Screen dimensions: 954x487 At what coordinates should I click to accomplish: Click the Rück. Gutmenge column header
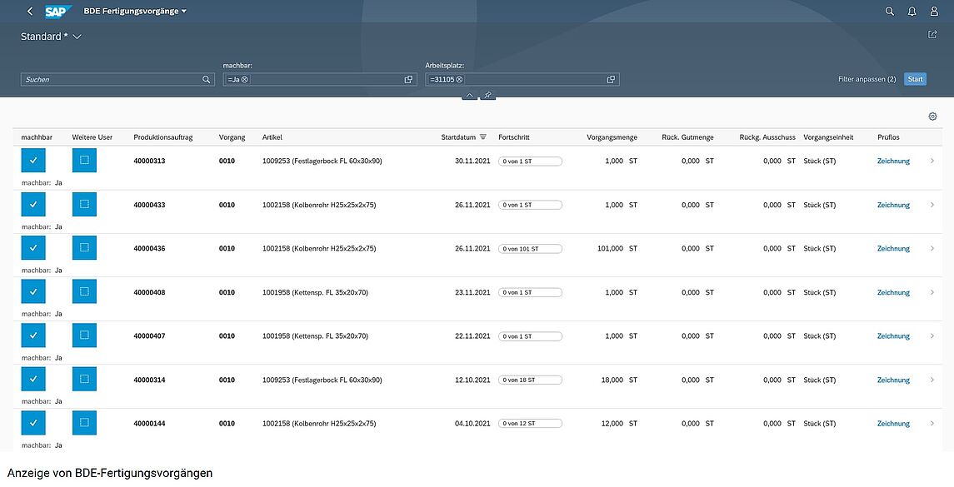click(x=687, y=137)
